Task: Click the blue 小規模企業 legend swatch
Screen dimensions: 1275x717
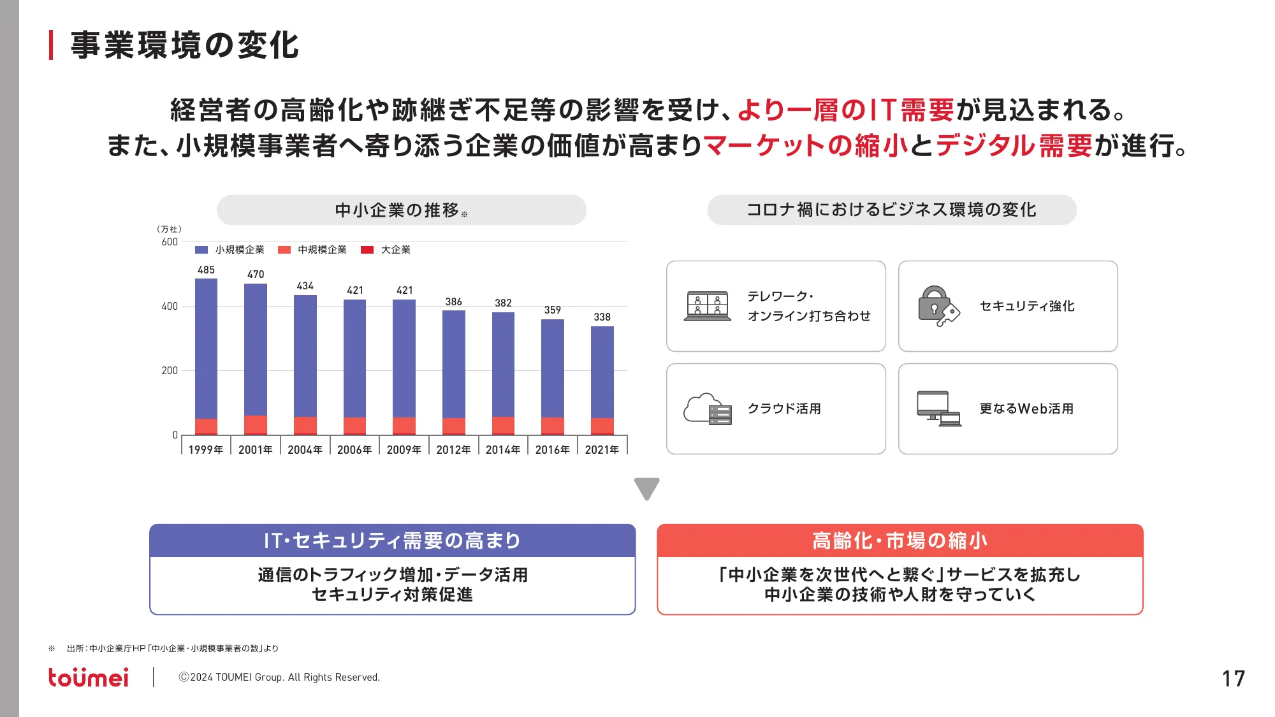Action: (x=201, y=250)
